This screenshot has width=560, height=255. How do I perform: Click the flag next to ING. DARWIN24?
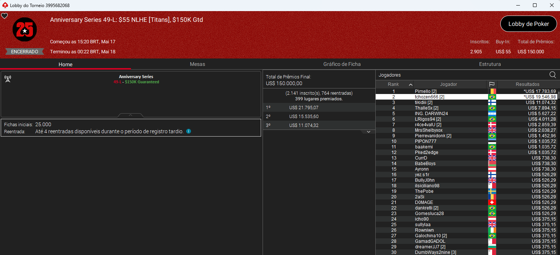492,114
